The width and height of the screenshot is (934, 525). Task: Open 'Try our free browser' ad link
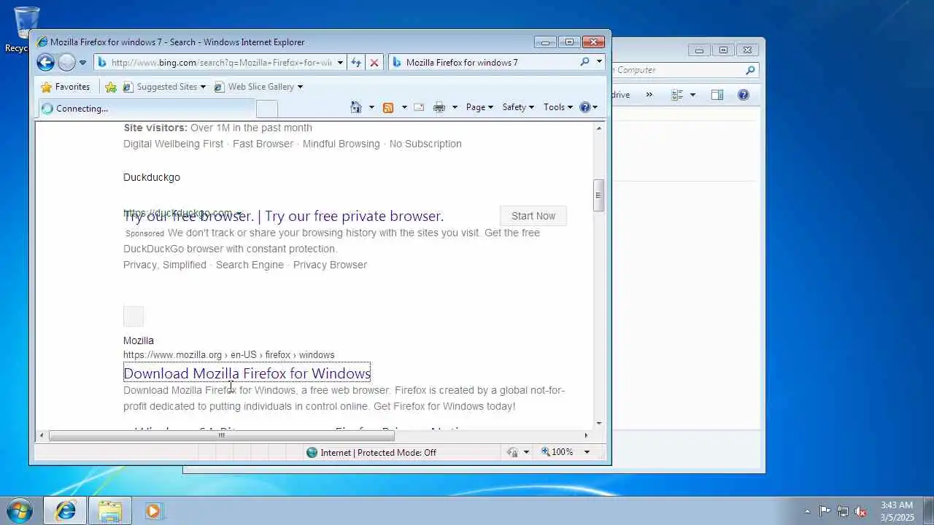point(283,216)
